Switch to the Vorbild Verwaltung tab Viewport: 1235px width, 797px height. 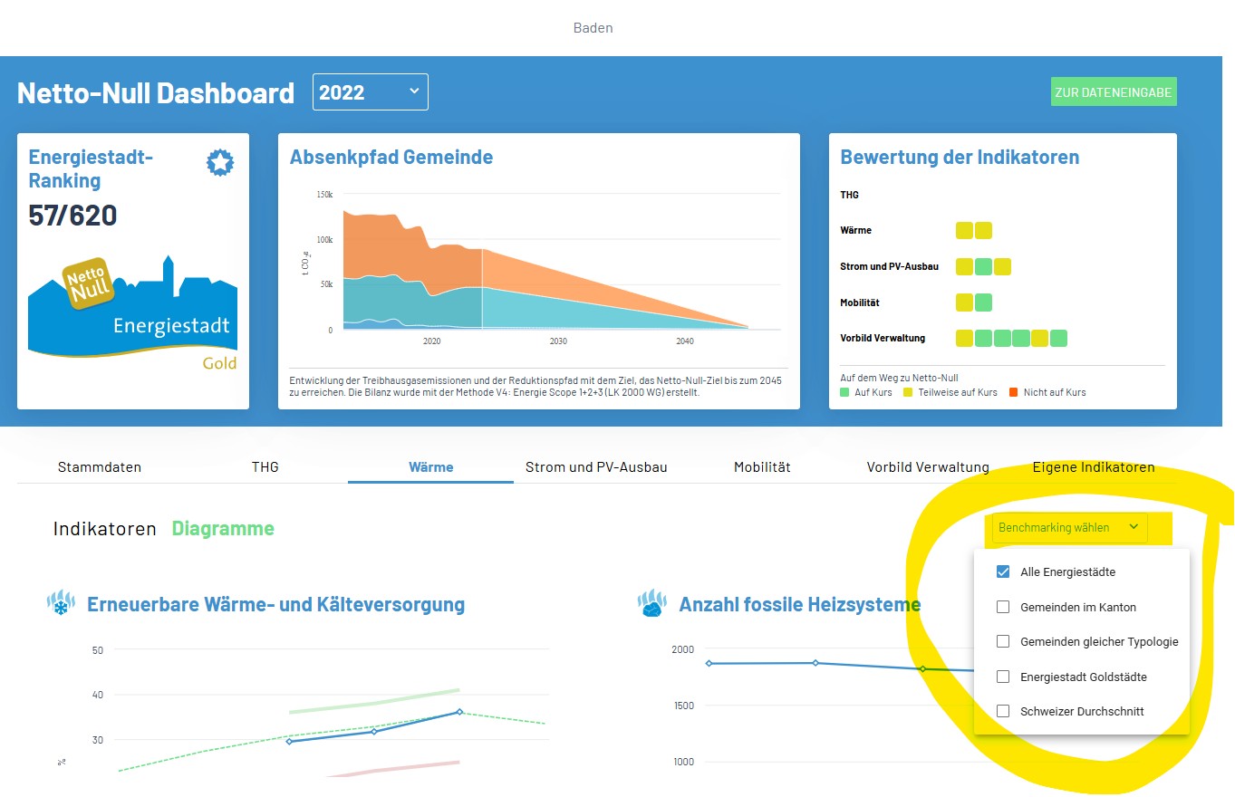928,467
